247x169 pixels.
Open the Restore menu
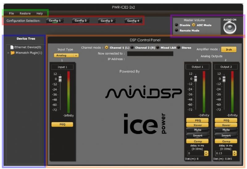[x=25, y=14]
